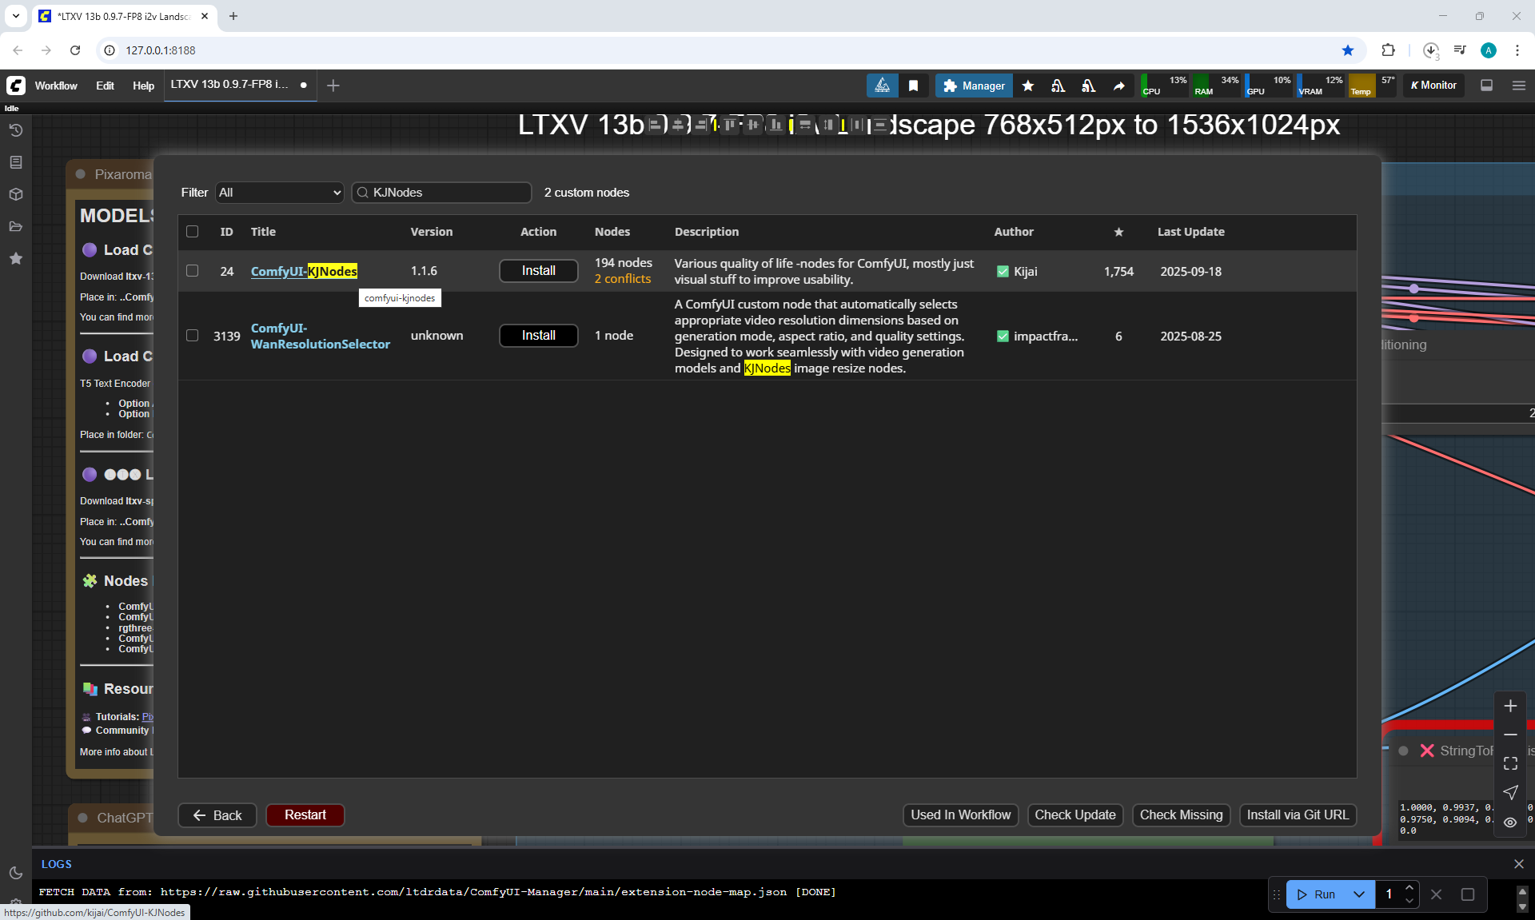
Task: Click the fit view canvas icon
Action: point(1510,763)
